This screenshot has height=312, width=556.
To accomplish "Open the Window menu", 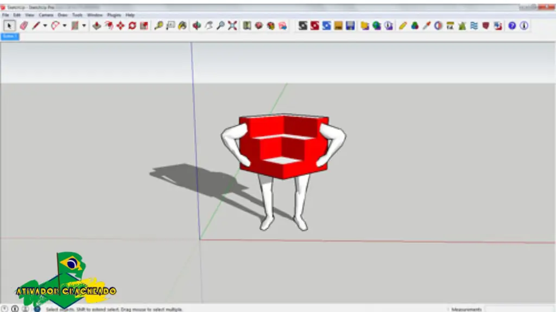I will [x=94, y=15].
